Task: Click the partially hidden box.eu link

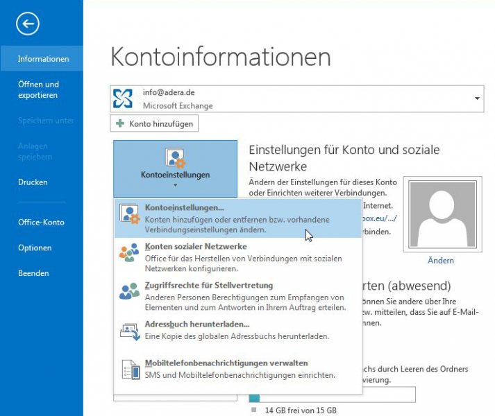Action: pos(379,218)
